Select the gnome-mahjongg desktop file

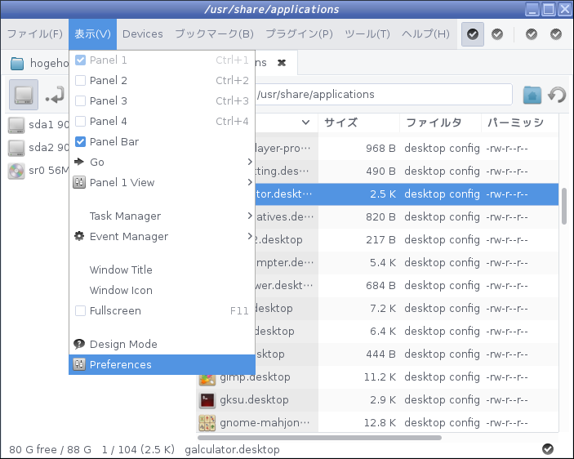coord(265,423)
